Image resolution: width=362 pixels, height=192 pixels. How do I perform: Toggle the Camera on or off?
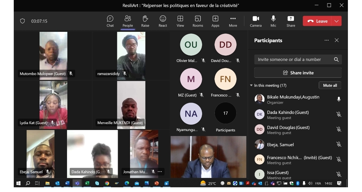256,21
